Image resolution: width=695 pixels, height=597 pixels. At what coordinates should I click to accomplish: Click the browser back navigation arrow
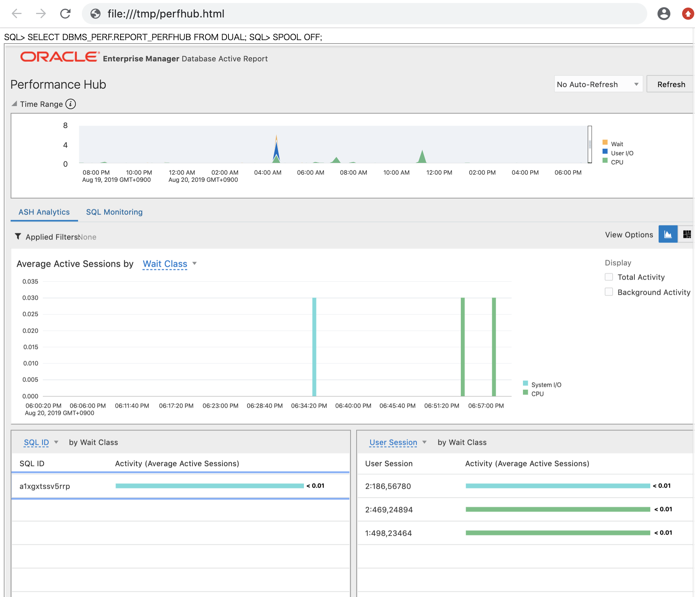16,14
